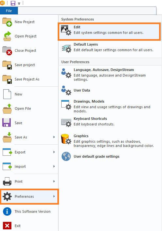Expand the Export submenu arrow
Viewport: 162px width, 231px height.
click(x=54, y=152)
